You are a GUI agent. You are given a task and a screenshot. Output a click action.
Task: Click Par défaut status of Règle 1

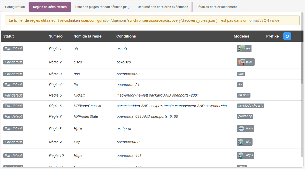pyautogui.click(x=13, y=49)
